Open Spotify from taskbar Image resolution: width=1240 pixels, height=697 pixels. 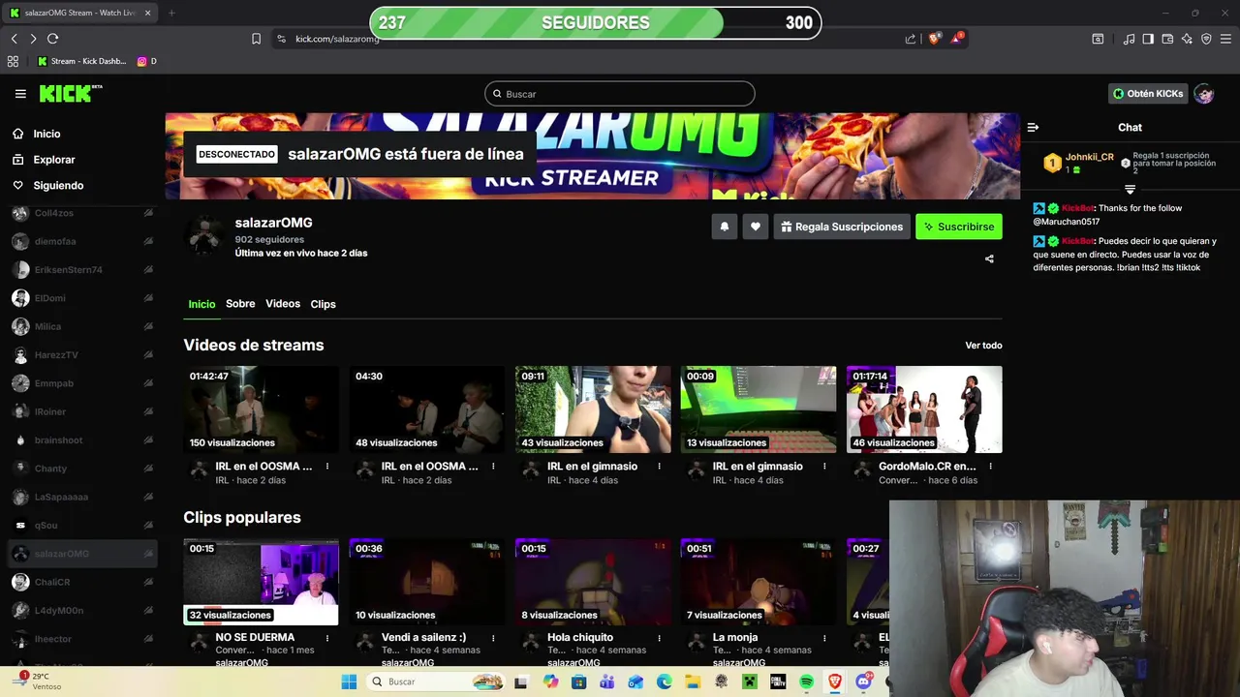pyautogui.click(x=806, y=682)
